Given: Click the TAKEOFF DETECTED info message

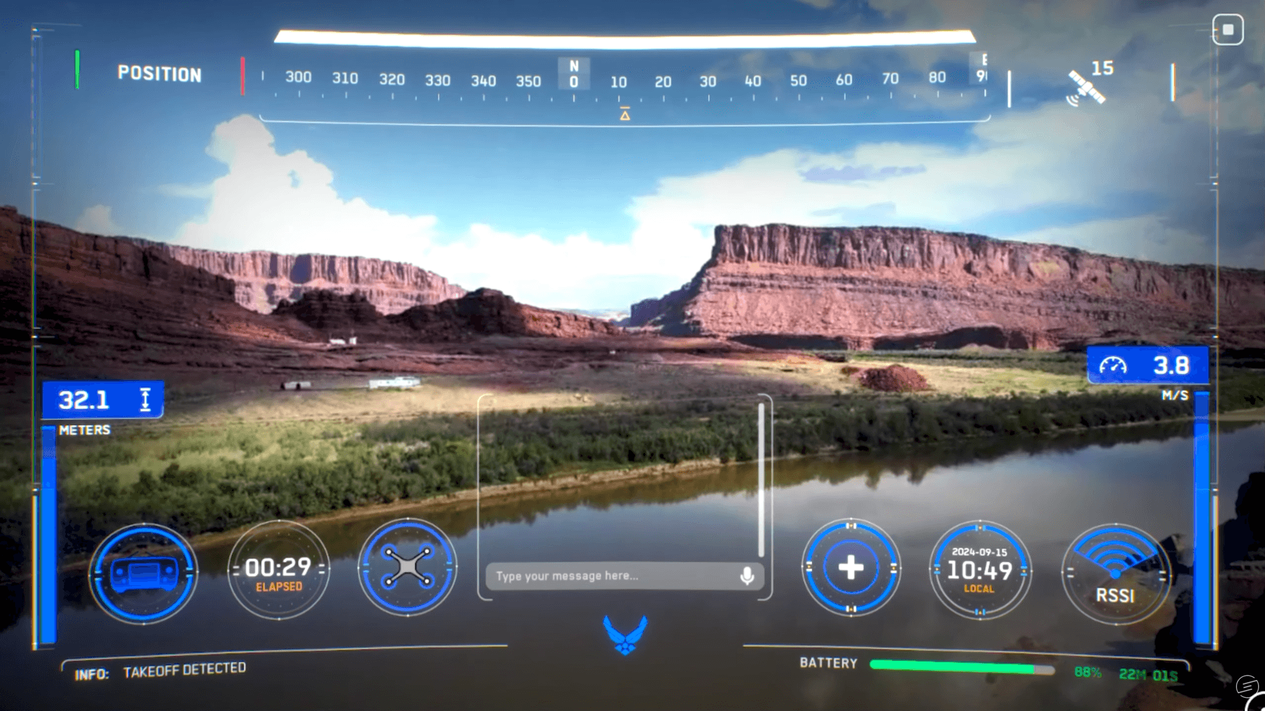Looking at the screenshot, I should coord(184,670).
